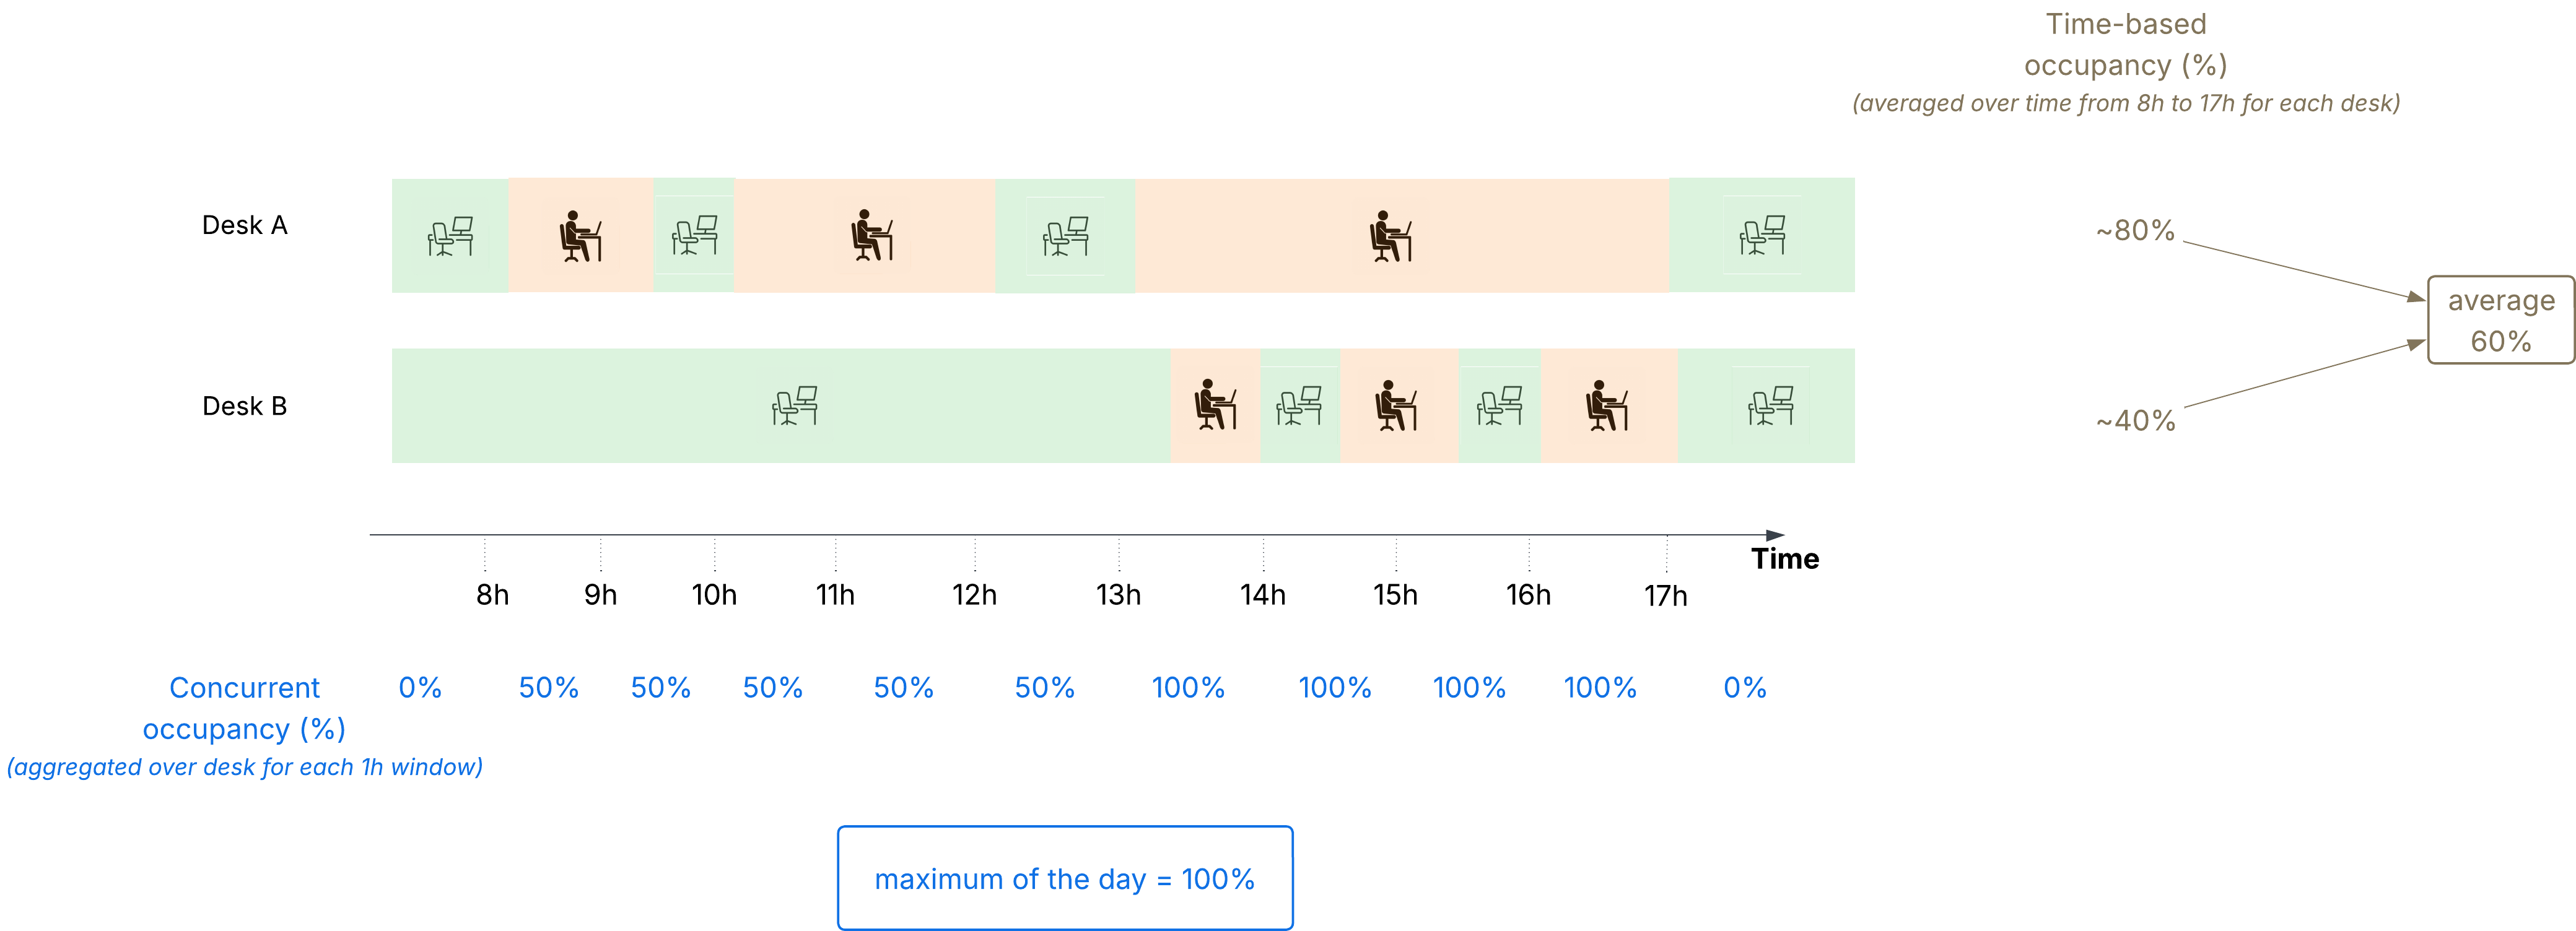Select the empty desk icon after 17h on Desk B
The image size is (2576, 931).
coord(1771,405)
